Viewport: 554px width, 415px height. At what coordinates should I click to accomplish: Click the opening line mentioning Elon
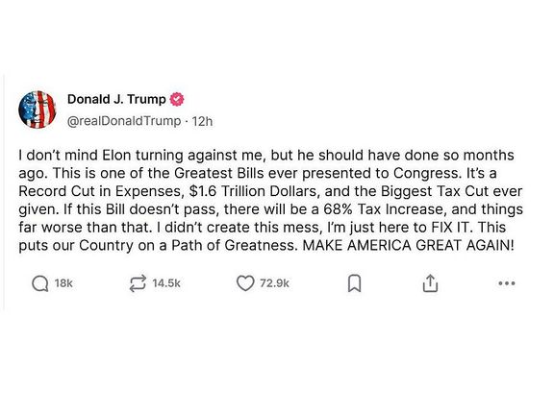click(x=266, y=156)
